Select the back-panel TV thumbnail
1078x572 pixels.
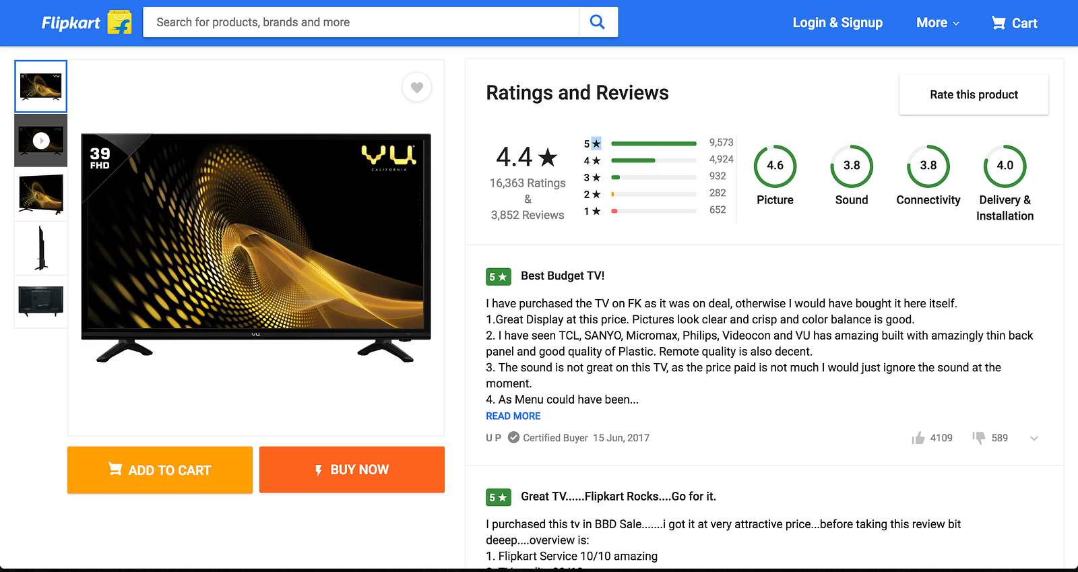pos(41,301)
